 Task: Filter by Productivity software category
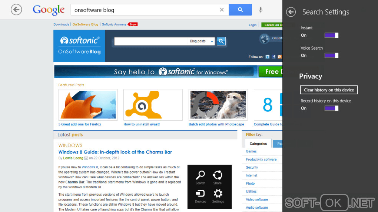point(261,159)
